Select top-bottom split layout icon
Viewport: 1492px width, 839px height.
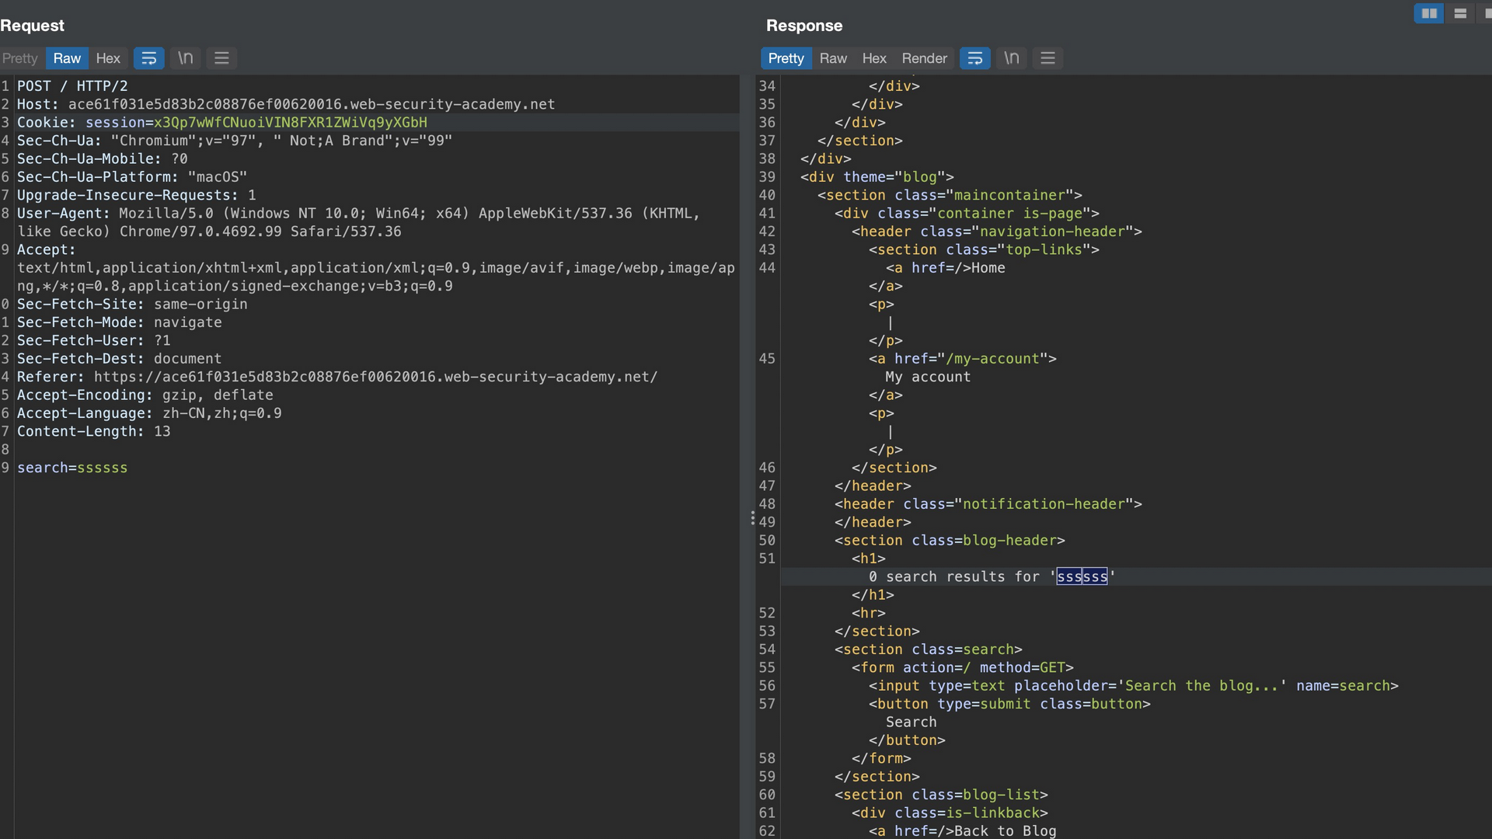pos(1460,13)
